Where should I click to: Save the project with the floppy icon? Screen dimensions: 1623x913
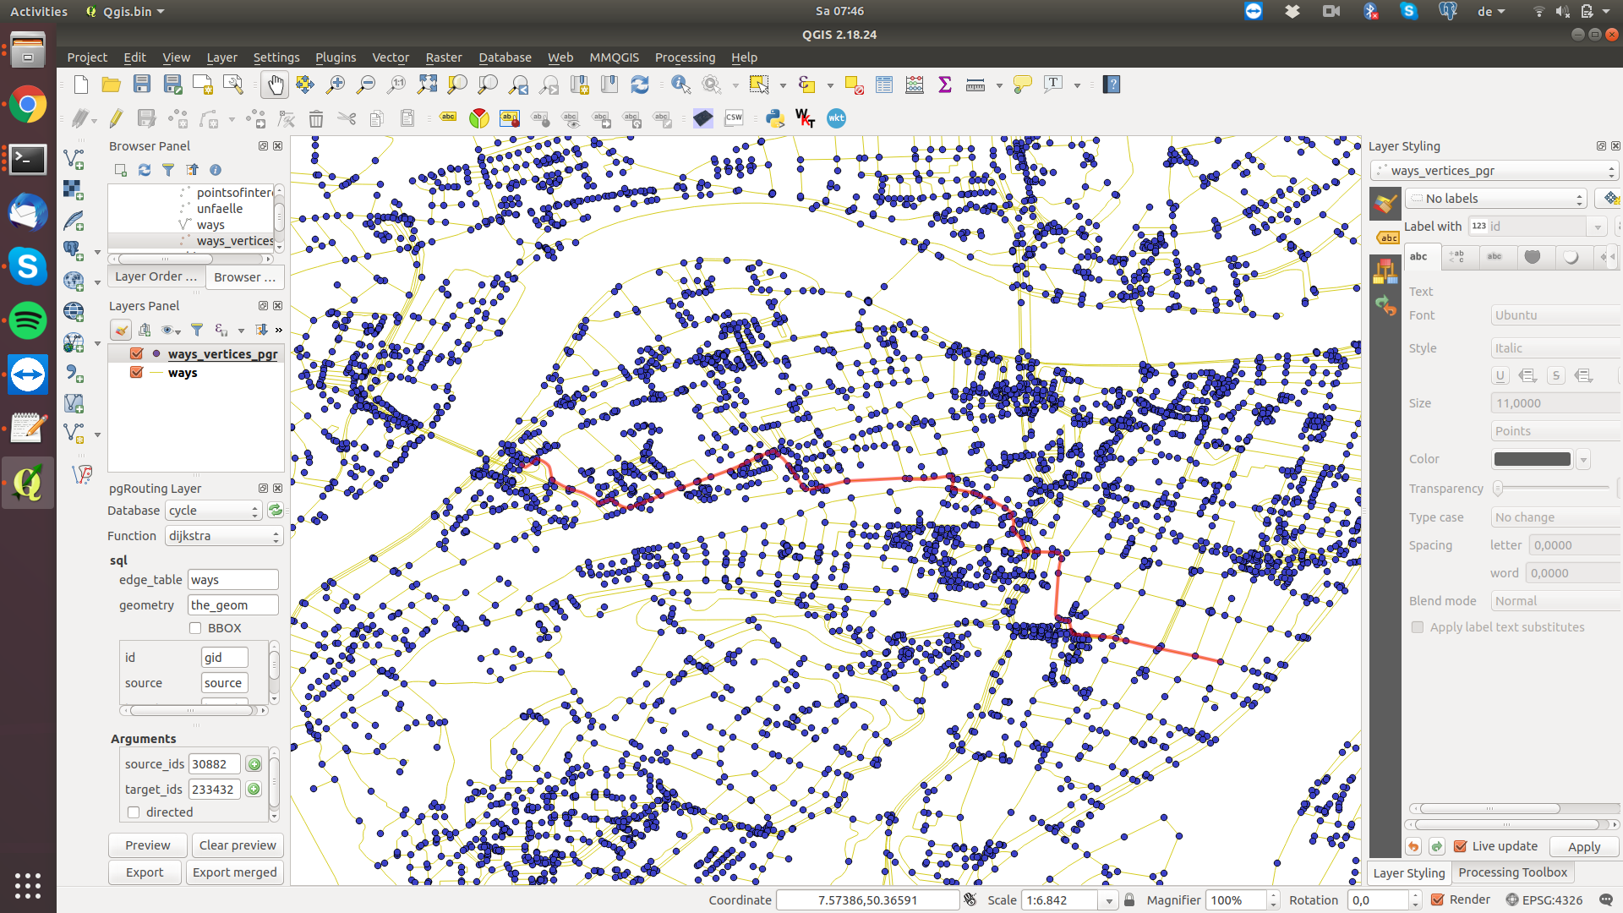coord(142,85)
